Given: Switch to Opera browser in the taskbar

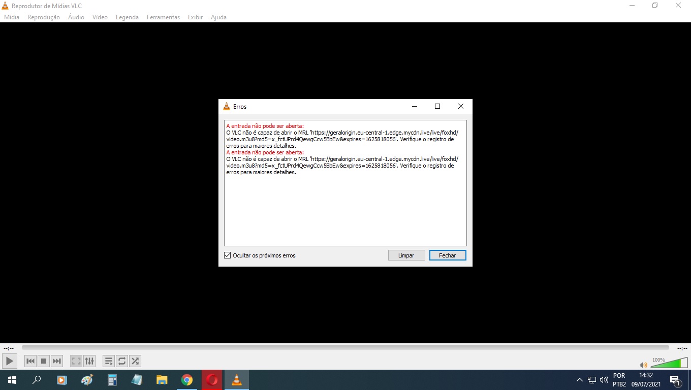Looking at the screenshot, I should (x=212, y=380).
